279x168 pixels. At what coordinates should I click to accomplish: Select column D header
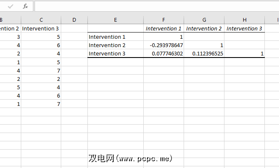click(x=74, y=20)
